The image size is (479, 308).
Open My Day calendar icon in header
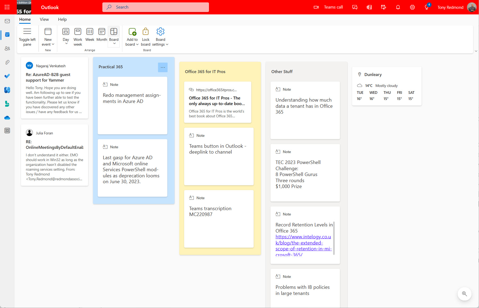tap(384, 7)
